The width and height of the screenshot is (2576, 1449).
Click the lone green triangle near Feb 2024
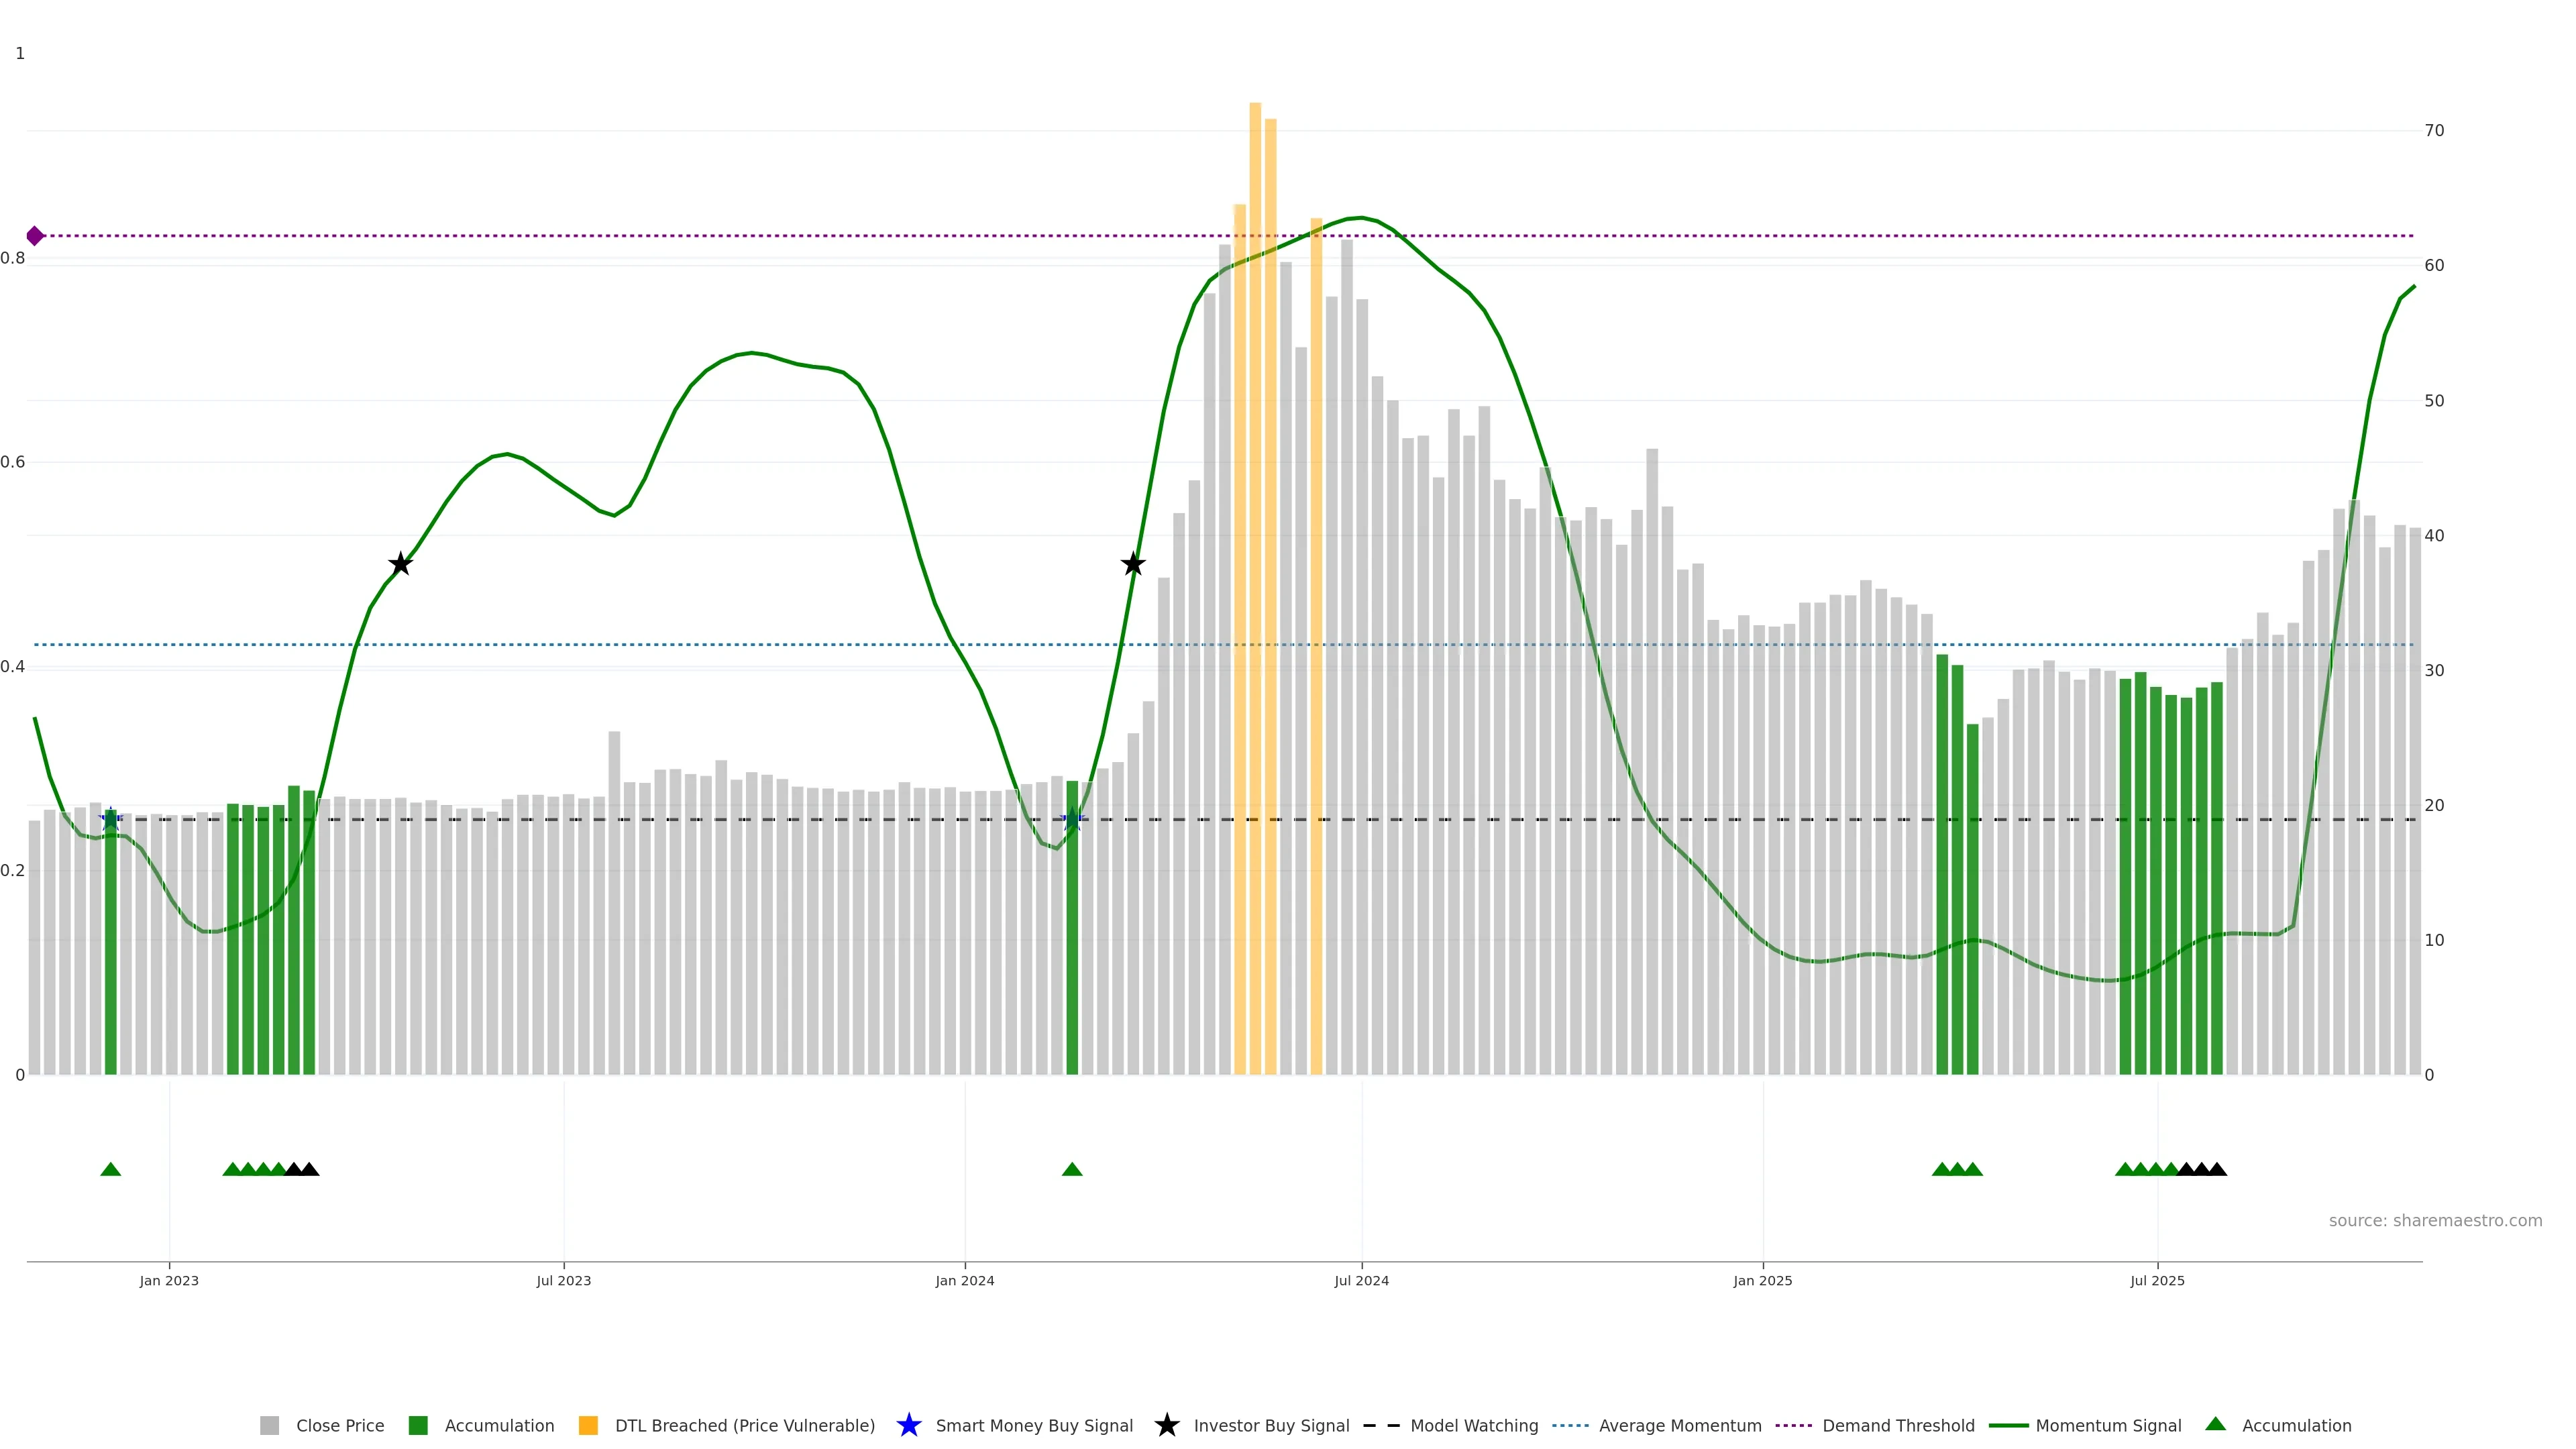pyautogui.click(x=1072, y=1169)
